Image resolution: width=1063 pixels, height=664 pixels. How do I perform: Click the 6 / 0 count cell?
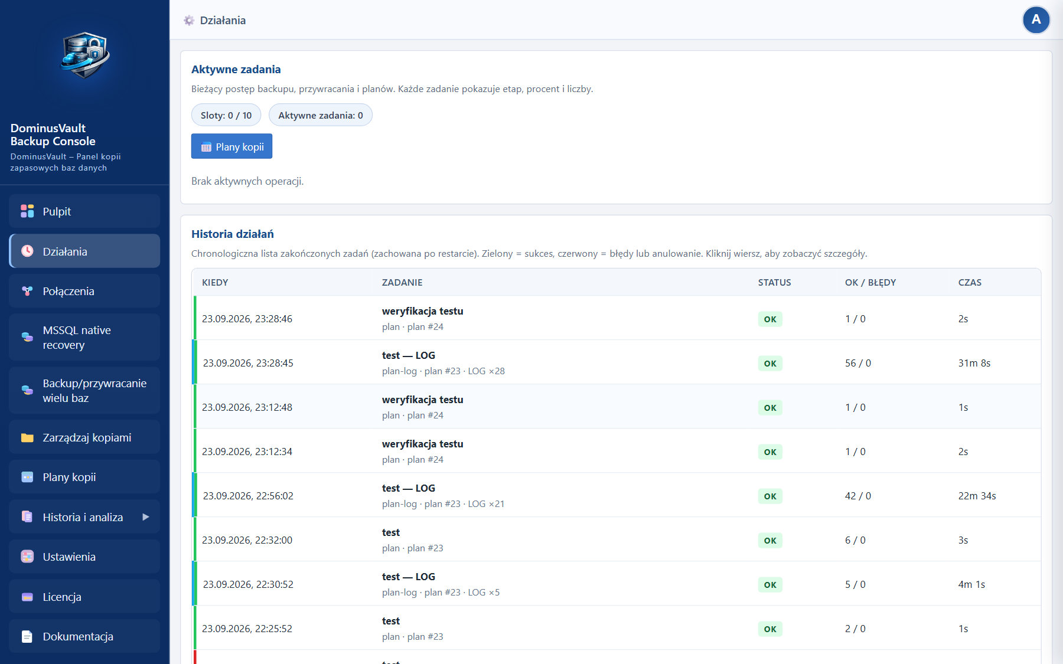(x=855, y=540)
